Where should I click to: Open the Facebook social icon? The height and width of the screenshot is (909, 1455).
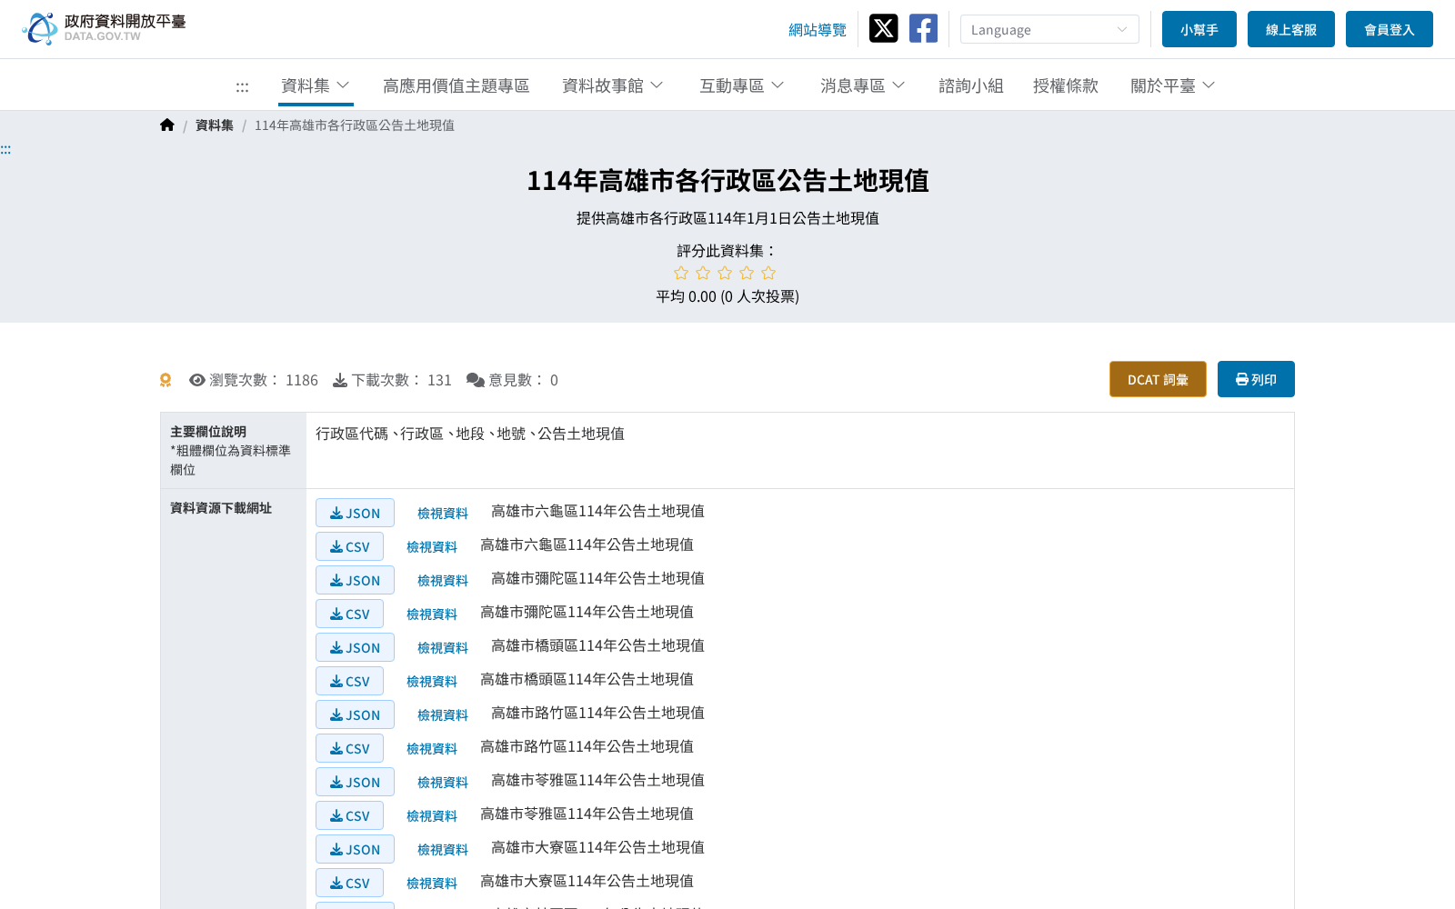point(923,28)
